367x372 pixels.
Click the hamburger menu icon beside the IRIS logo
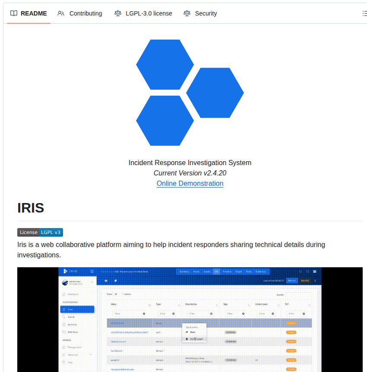tap(92, 271)
